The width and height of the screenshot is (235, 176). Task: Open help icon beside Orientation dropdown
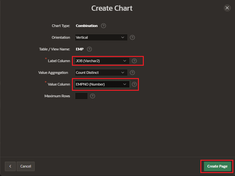(132, 37)
